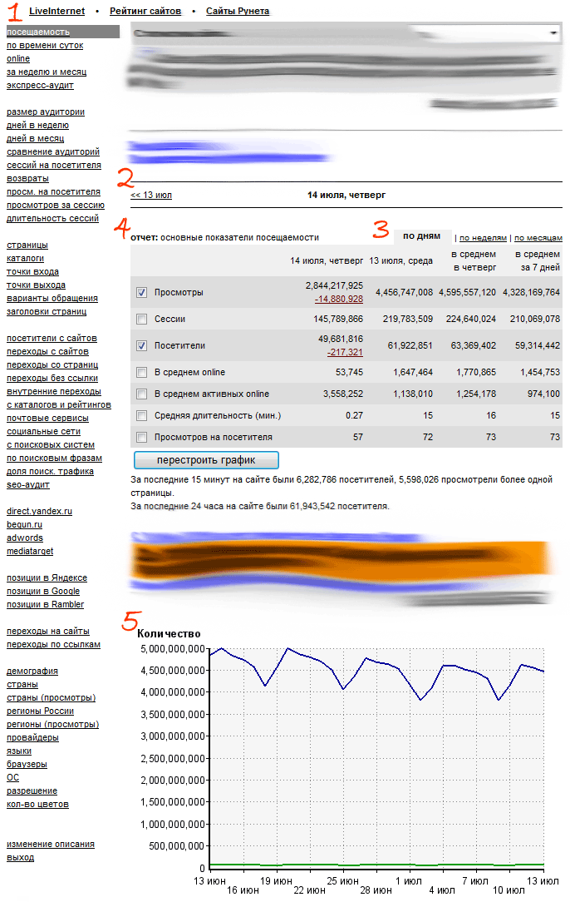Click выход to log out
The image size is (570, 902).
20,857
